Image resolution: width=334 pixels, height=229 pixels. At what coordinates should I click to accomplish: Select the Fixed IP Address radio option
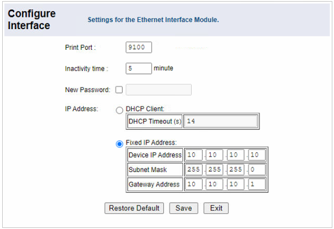tap(119, 144)
